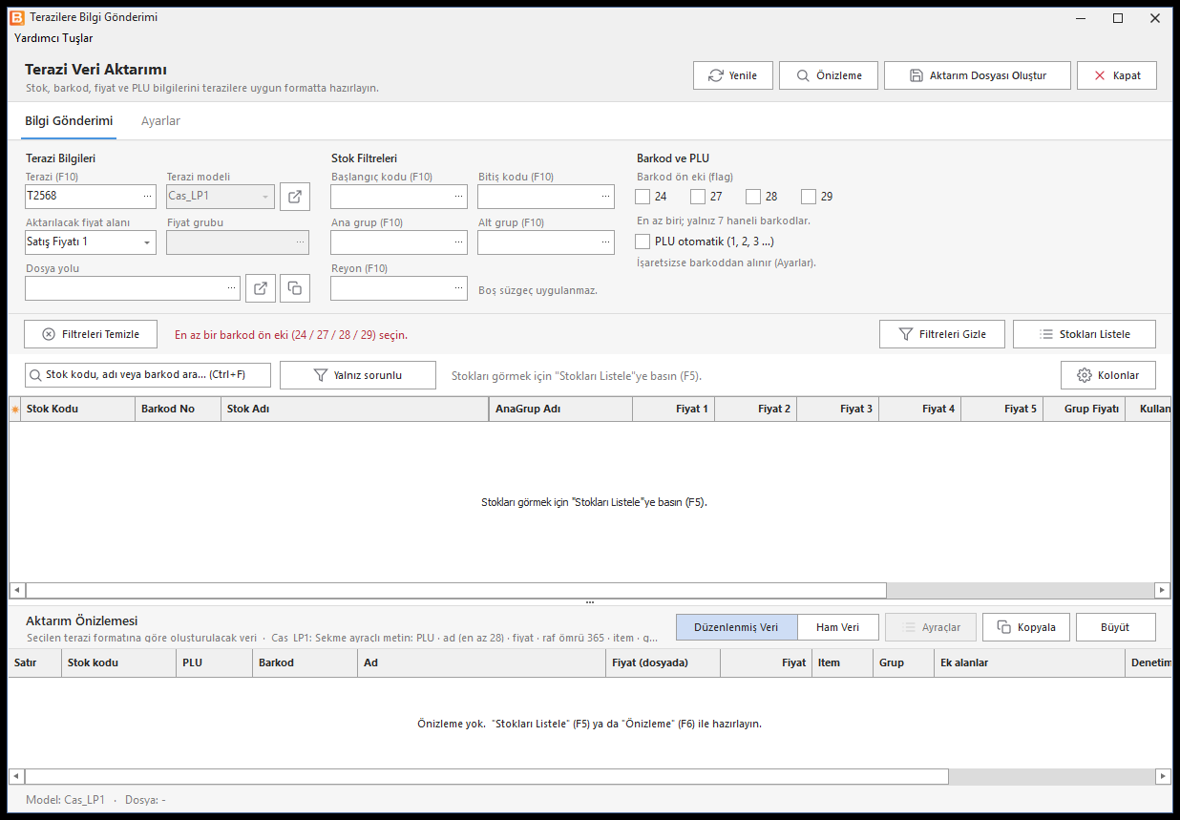Focus the stock search field
Image resolution: width=1180 pixels, height=820 pixels.
(x=147, y=375)
